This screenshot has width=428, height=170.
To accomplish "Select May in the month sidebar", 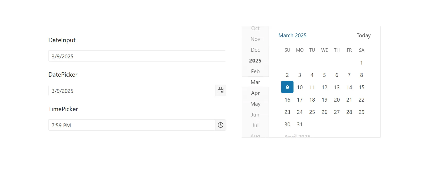I will tap(255, 104).
